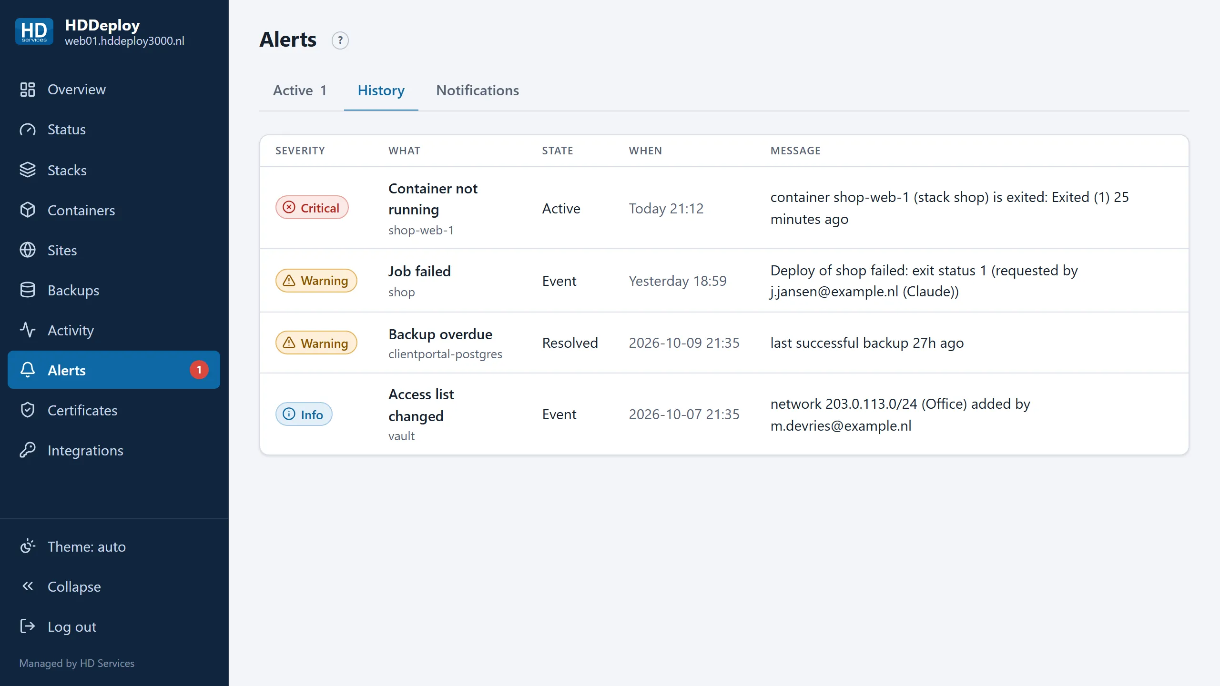Click the Status gauge icon
The height and width of the screenshot is (686, 1220).
28,130
